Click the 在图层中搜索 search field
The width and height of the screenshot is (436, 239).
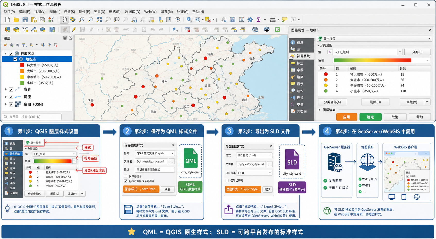32,117
